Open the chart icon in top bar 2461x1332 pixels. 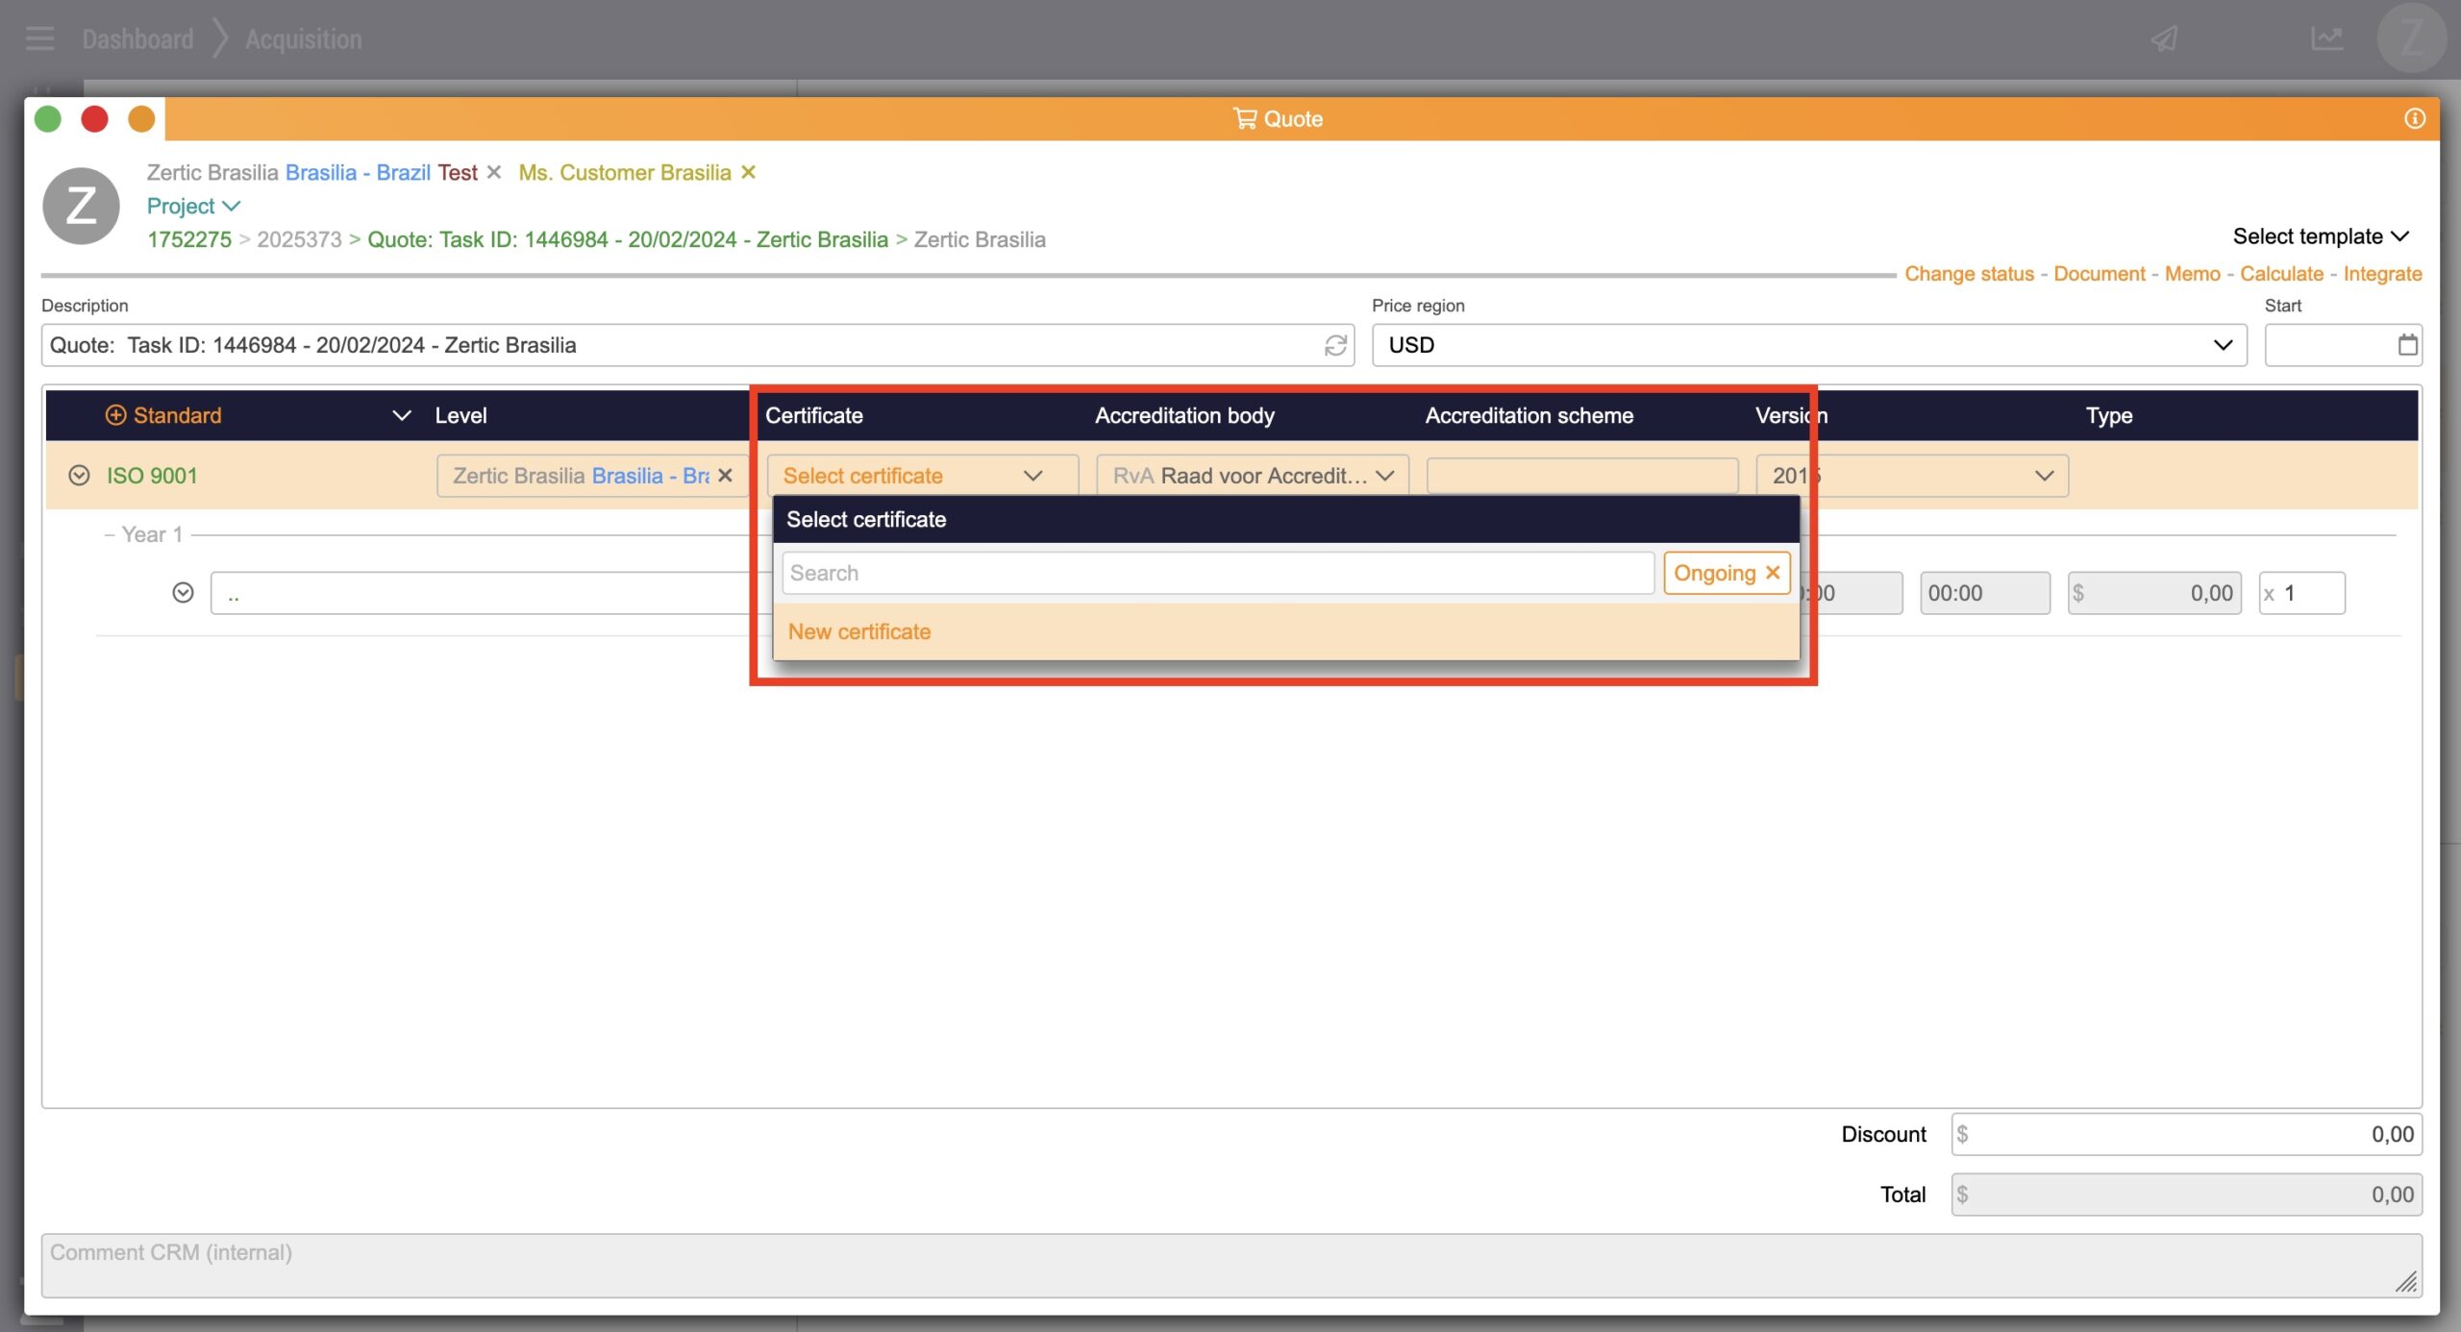[2326, 39]
